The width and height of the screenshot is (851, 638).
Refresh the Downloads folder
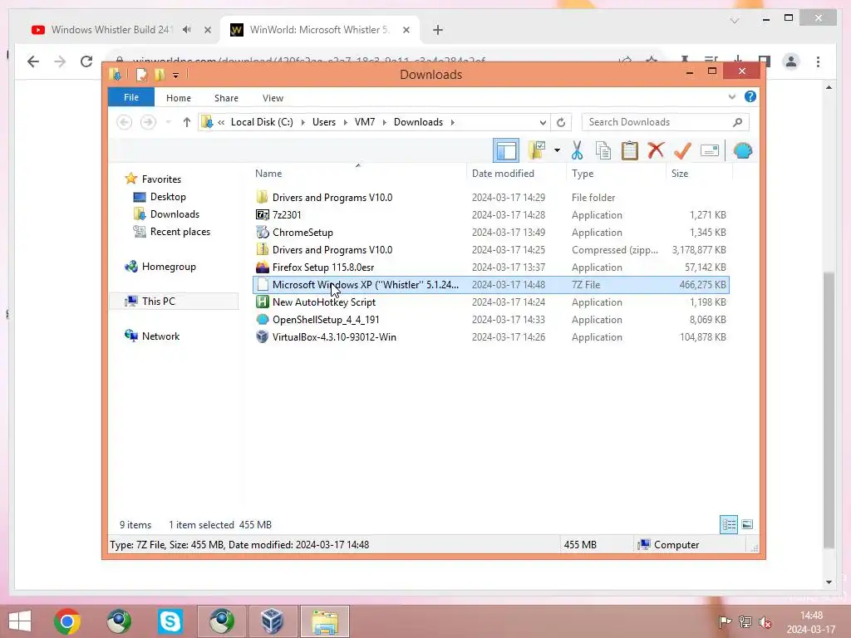click(x=561, y=122)
